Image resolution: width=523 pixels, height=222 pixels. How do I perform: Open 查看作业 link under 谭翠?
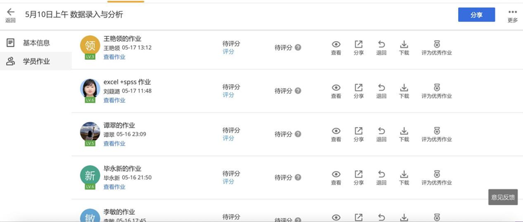point(114,144)
